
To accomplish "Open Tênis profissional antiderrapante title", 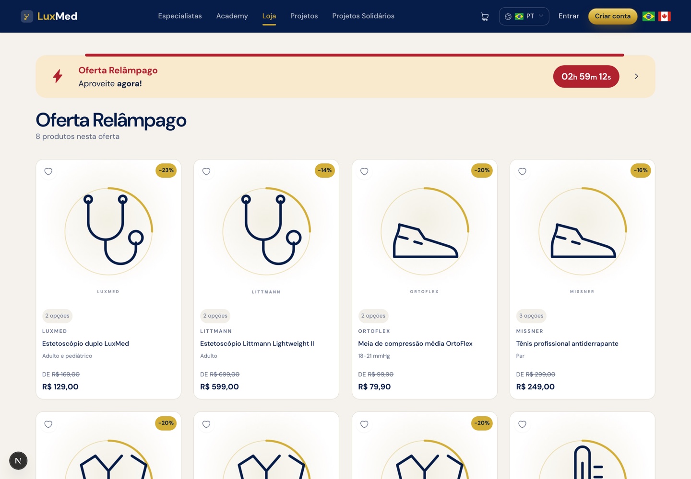I will tap(567, 343).
